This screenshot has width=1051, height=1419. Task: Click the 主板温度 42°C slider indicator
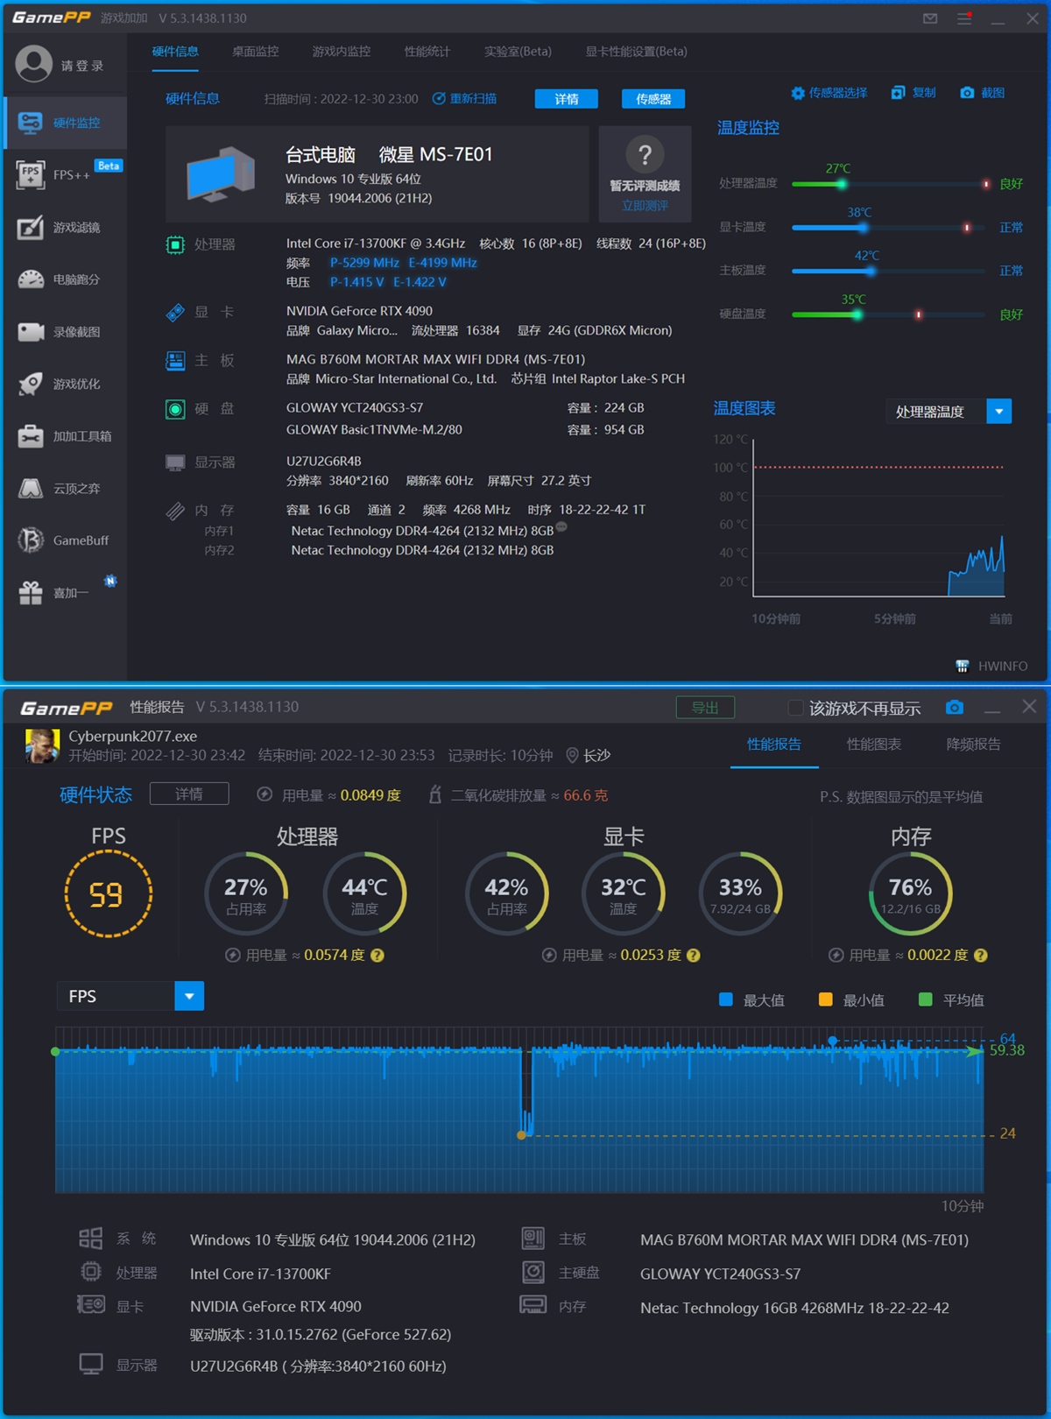[870, 271]
